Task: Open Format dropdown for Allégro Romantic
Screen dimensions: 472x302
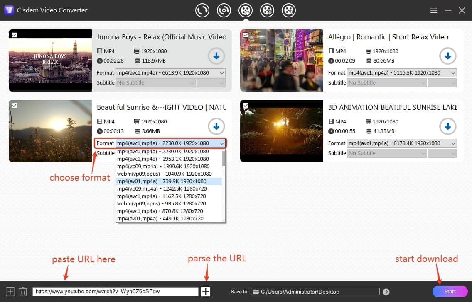Action: point(402,73)
